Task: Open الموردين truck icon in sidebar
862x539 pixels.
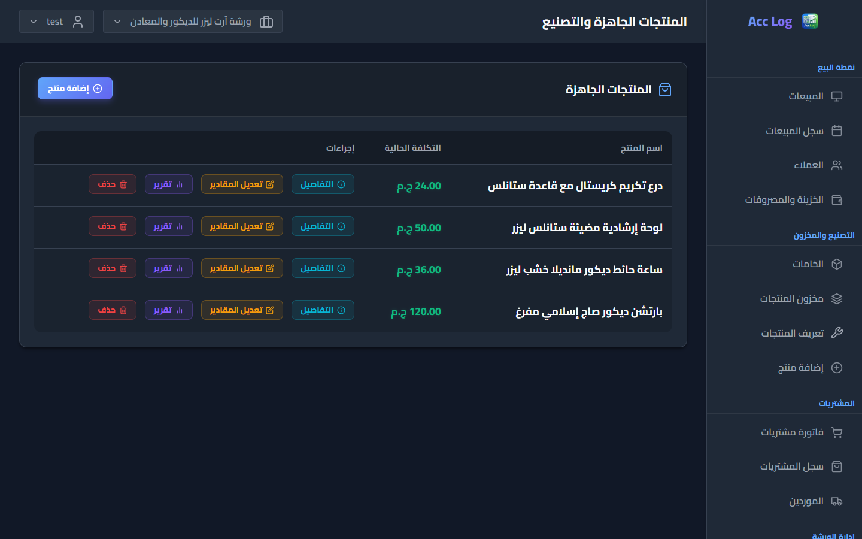Action: (837, 501)
